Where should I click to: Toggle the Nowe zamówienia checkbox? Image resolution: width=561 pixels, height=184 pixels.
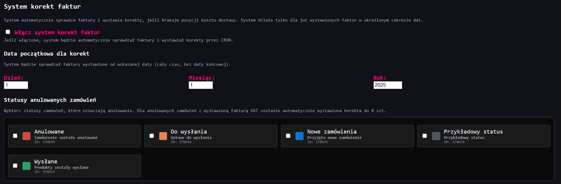(x=288, y=136)
